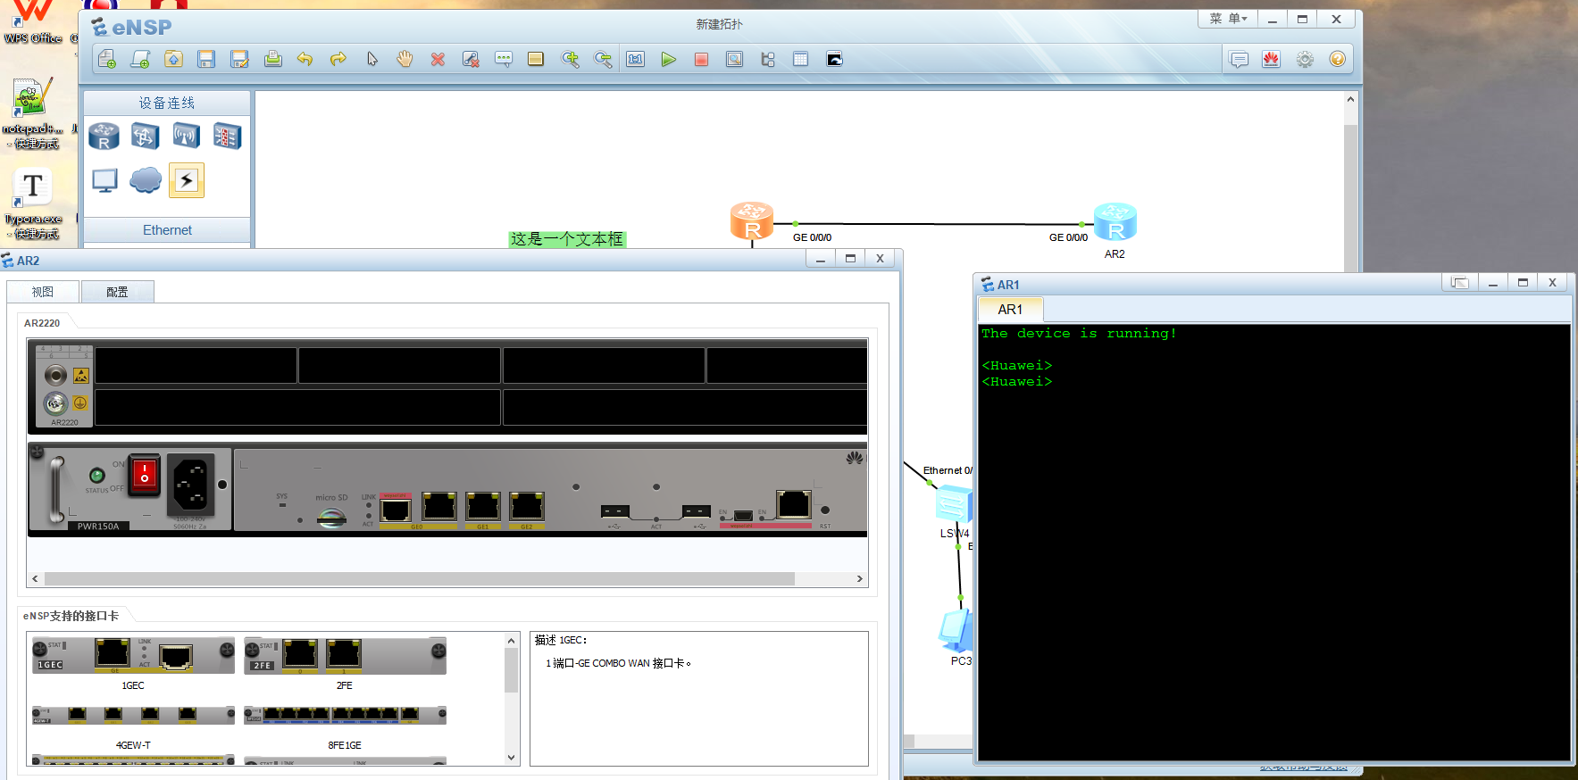Select the connection lightning-bolt category

[187, 180]
